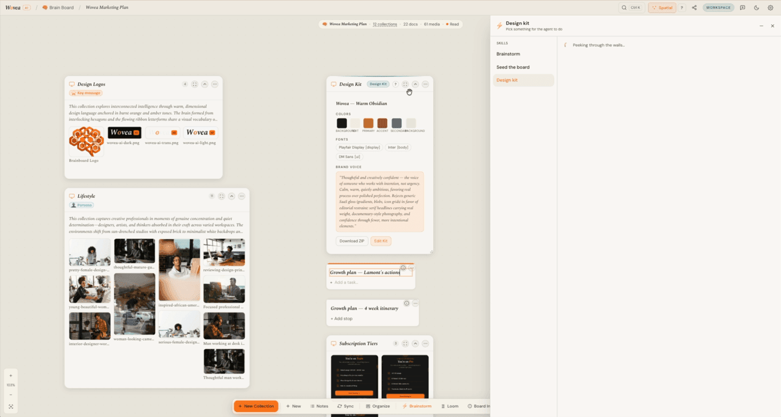Open info on Growth plan 4 week itinerary
Image resolution: width=781 pixels, height=417 pixels.
click(407, 303)
